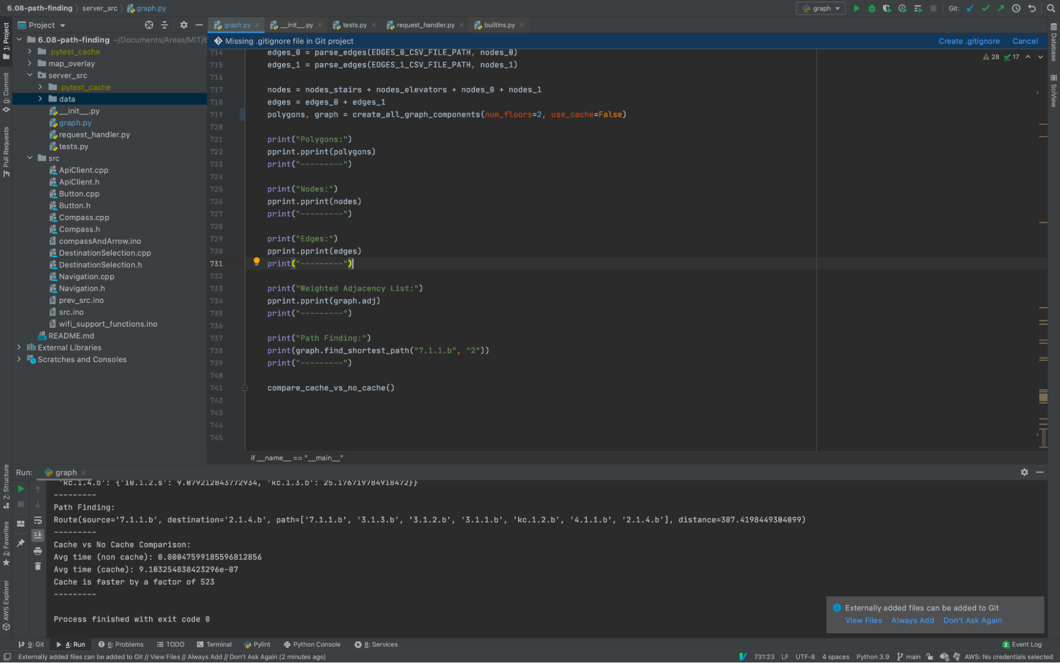Click the print icon in Run panel
This screenshot has width=1060, height=663.
38,551
